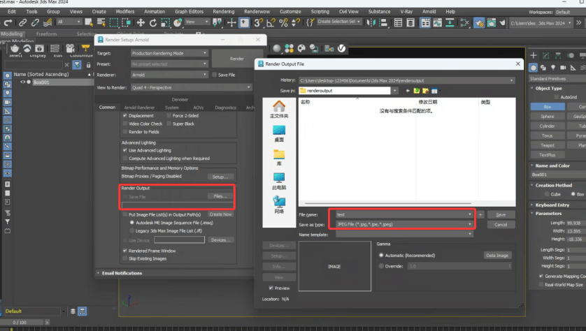586x331 pixels.
Task: Open the Rendering menu
Action: click(224, 12)
